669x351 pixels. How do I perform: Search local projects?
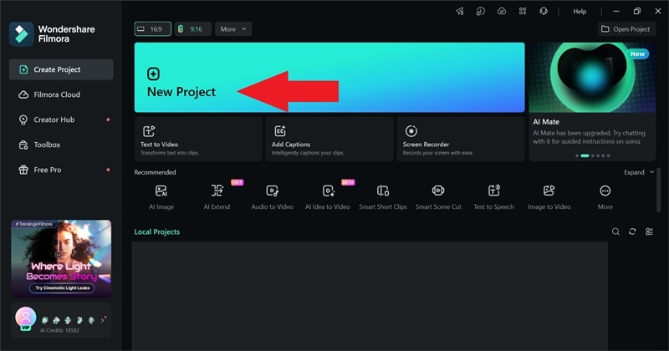pyautogui.click(x=615, y=231)
